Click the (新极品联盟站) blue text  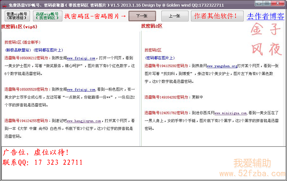(18, 50)
